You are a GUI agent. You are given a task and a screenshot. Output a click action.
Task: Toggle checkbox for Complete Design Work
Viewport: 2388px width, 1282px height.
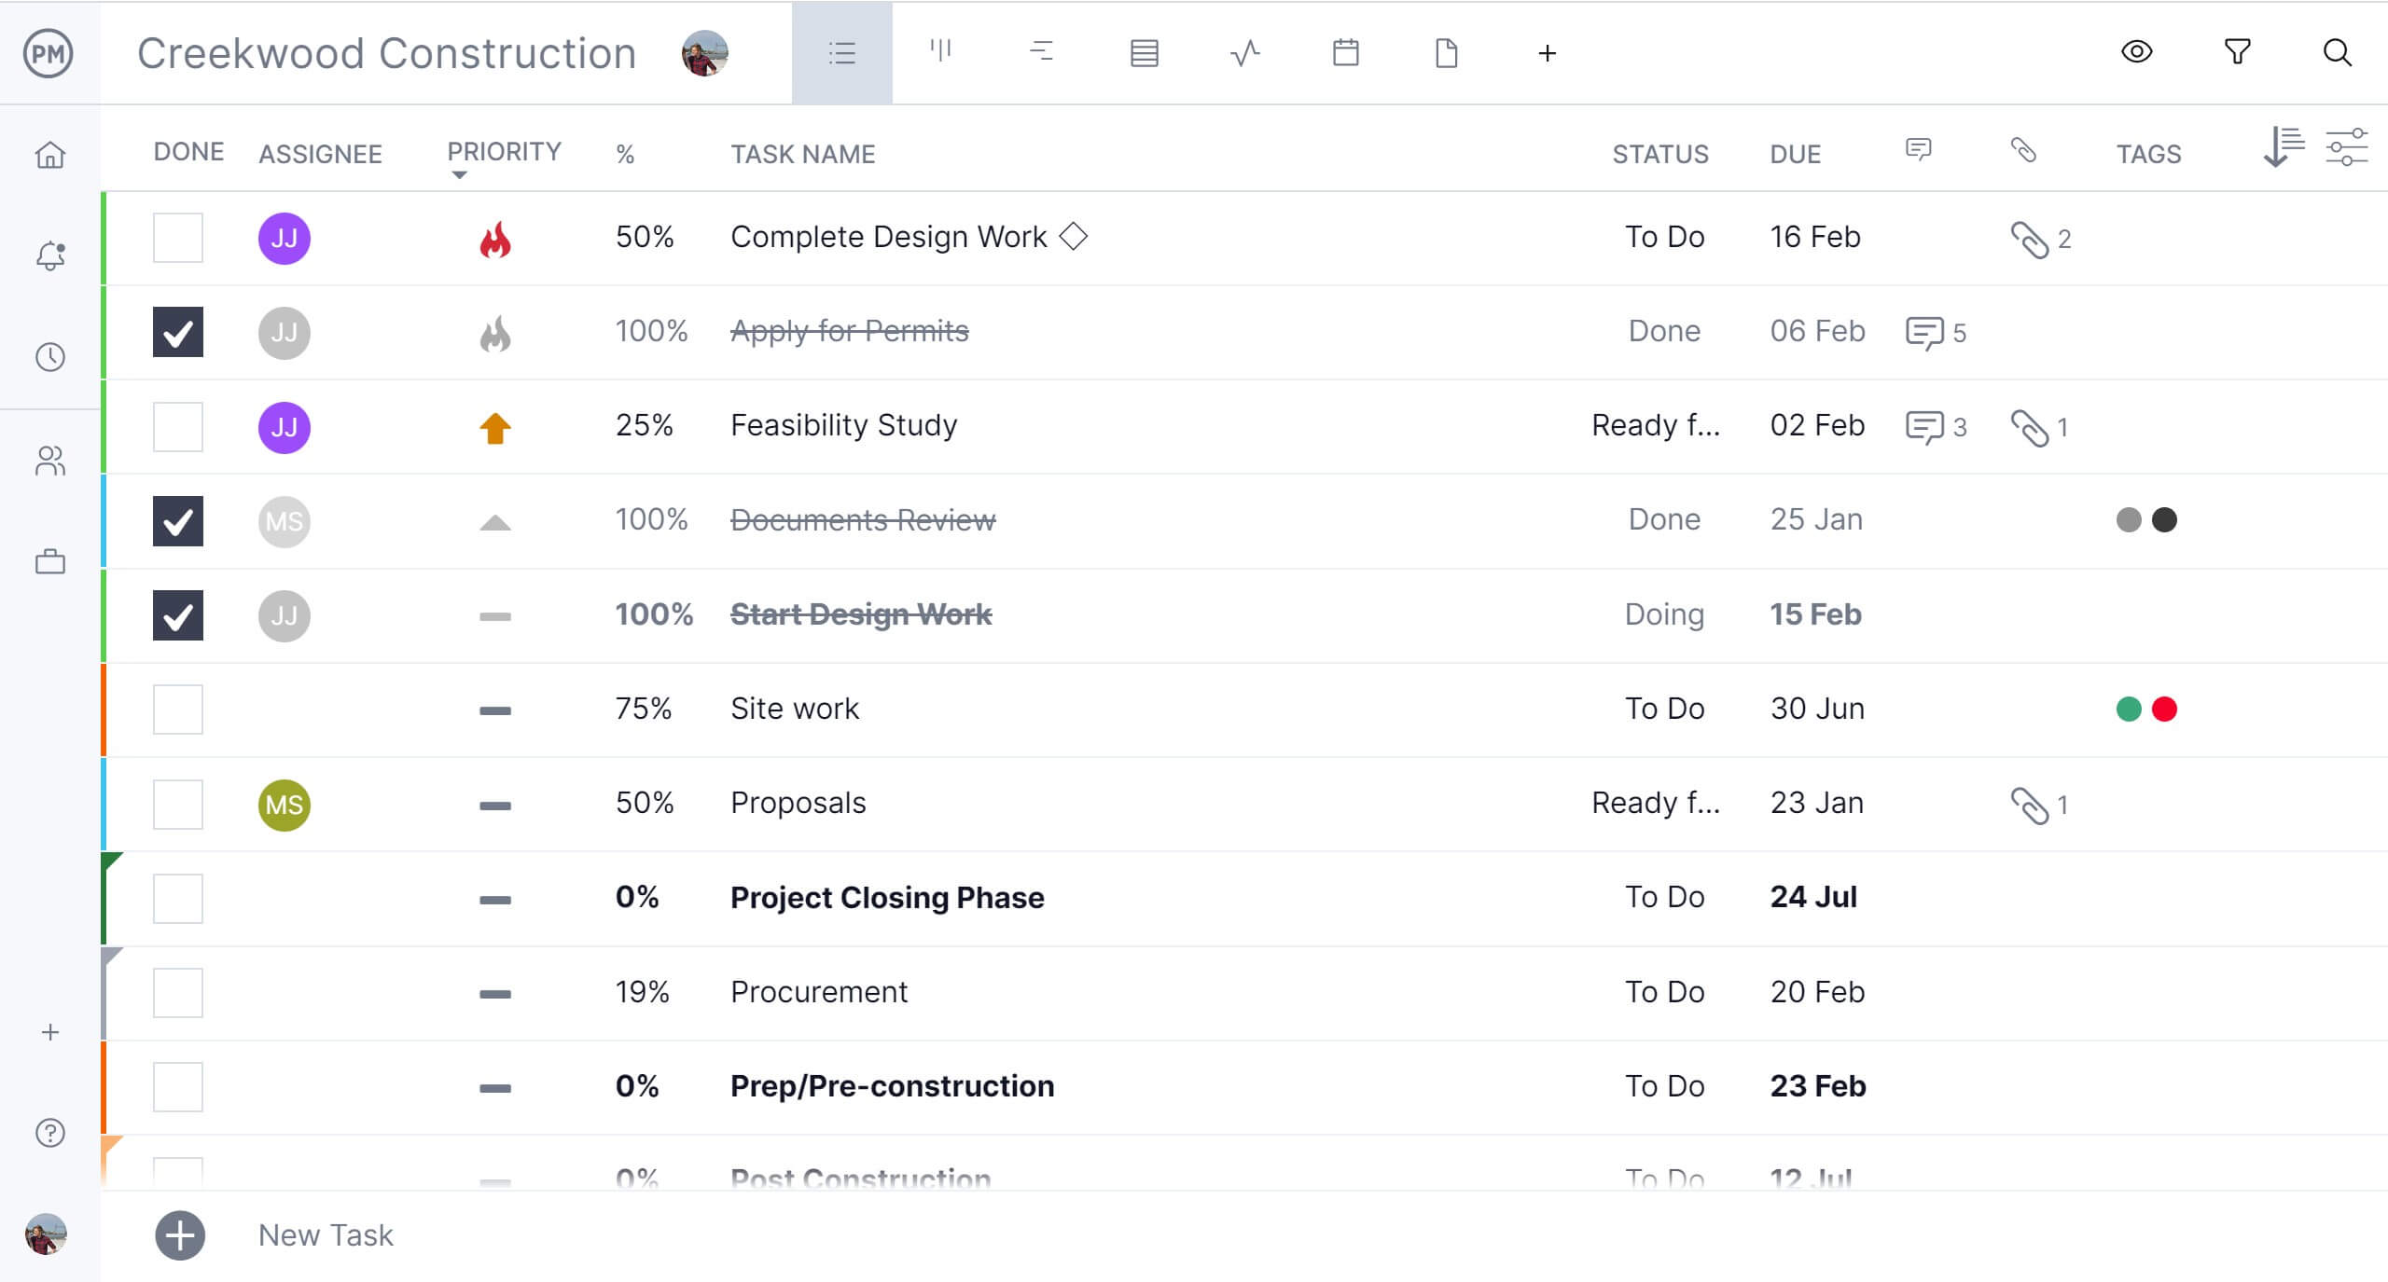[x=177, y=237]
